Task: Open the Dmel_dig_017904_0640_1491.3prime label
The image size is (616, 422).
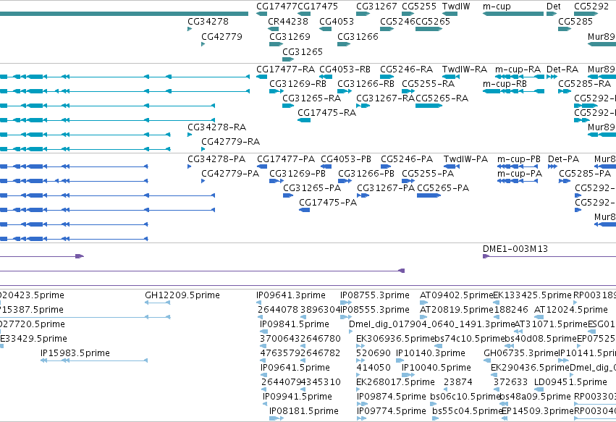Action: click(431, 324)
